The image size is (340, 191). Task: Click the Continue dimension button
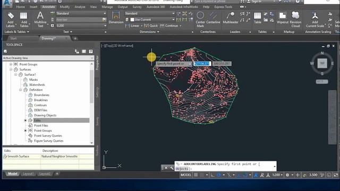(x=169, y=26)
